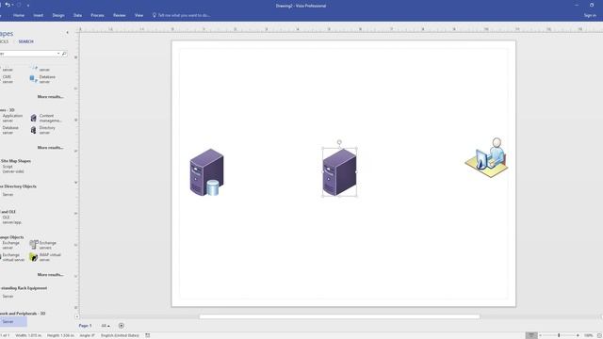This screenshot has width=603, height=339.
Task: Click the Undo arrow in the title bar
Action: pyautogui.click(x=8, y=5)
